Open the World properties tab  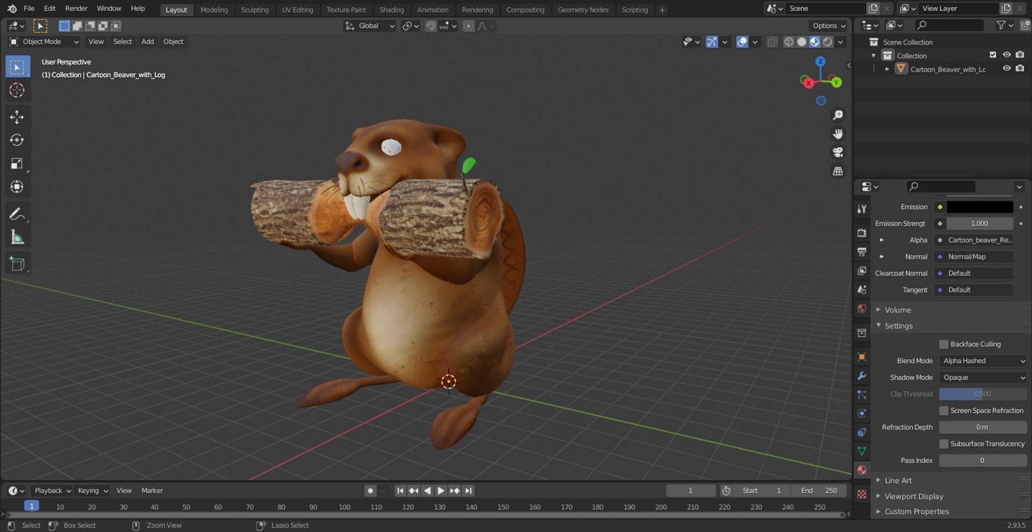(862, 309)
